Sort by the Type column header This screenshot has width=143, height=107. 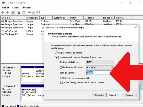point(46,17)
